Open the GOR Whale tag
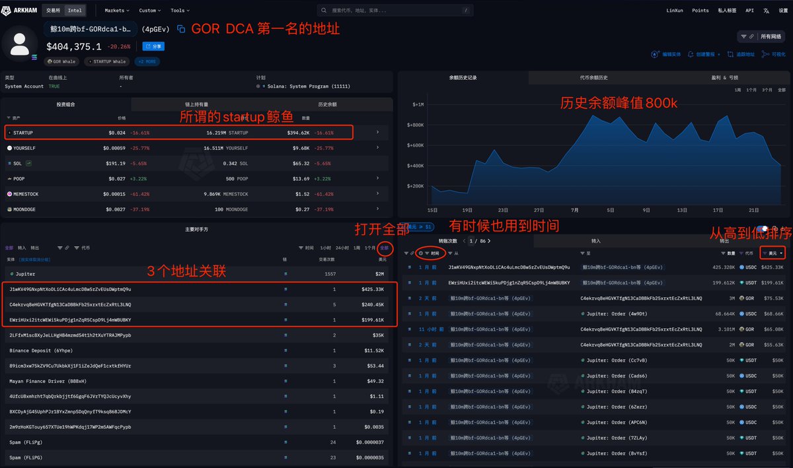This screenshot has height=468, width=793. [63, 61]
